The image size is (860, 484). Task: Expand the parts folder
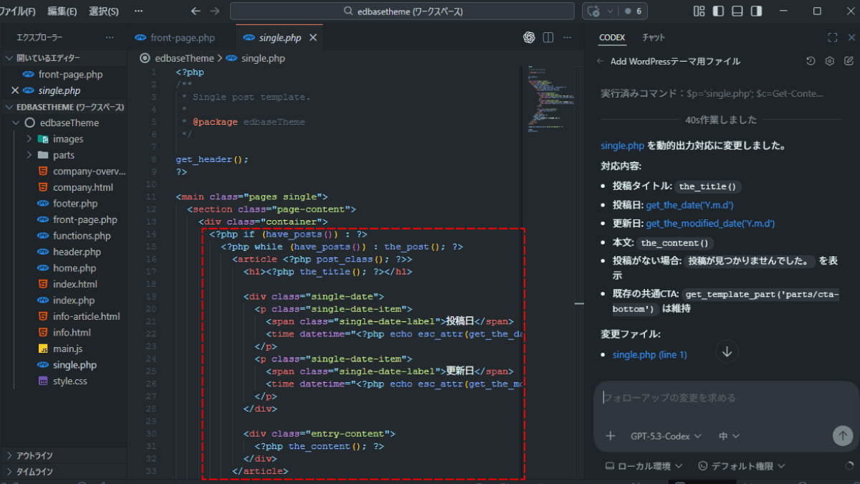[x=63, y=155]
